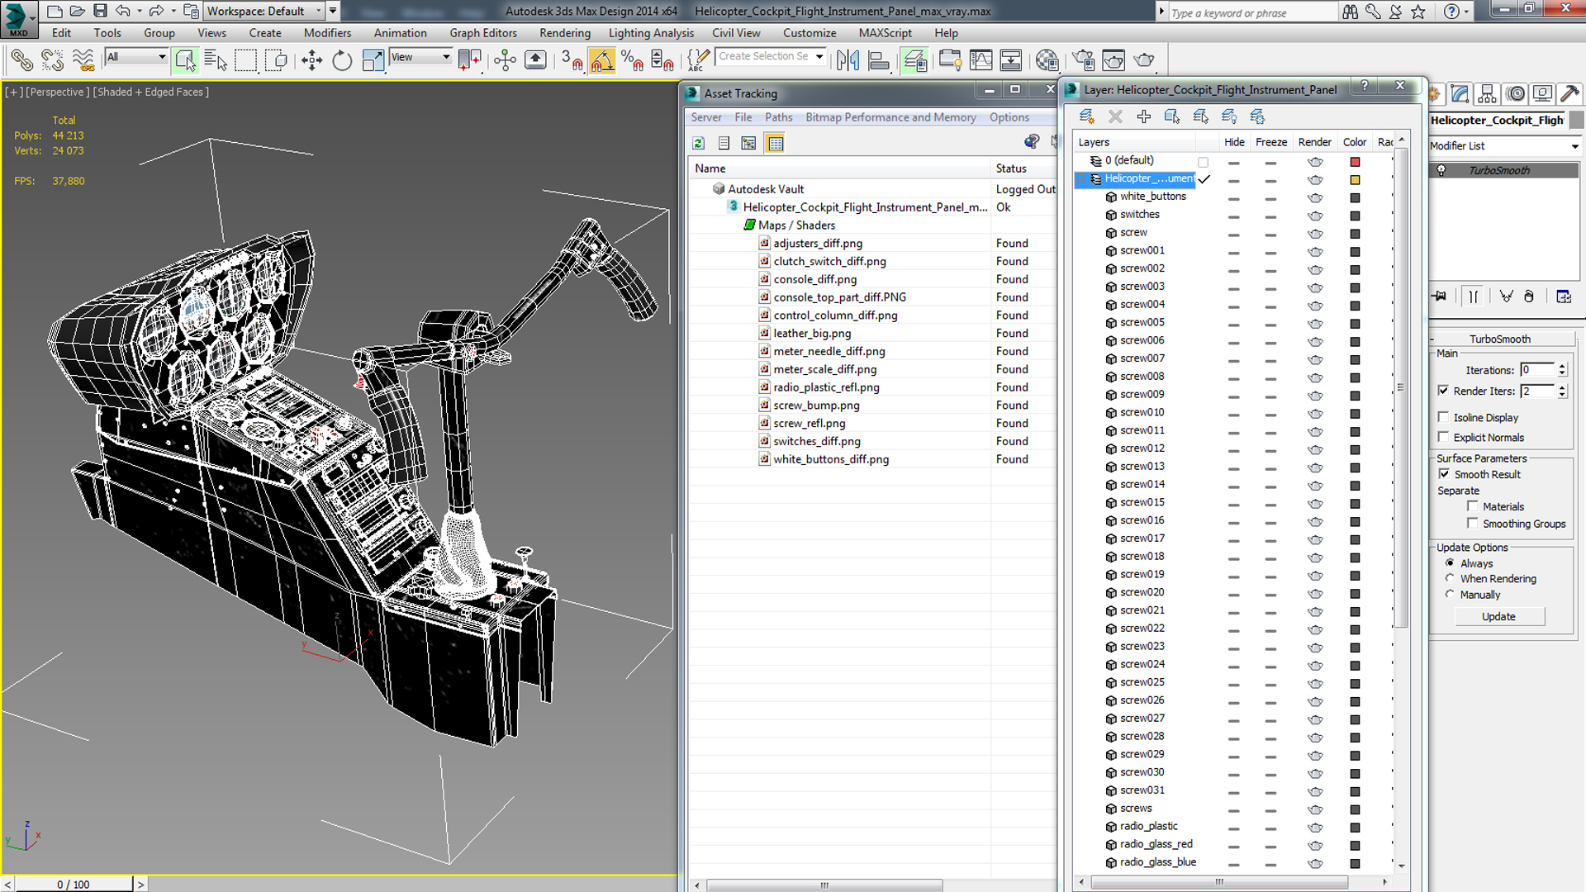Click the Rendered Frame Window icon
The width and height of the screenshot is (1586, 892).
[x=1114, y=59]
